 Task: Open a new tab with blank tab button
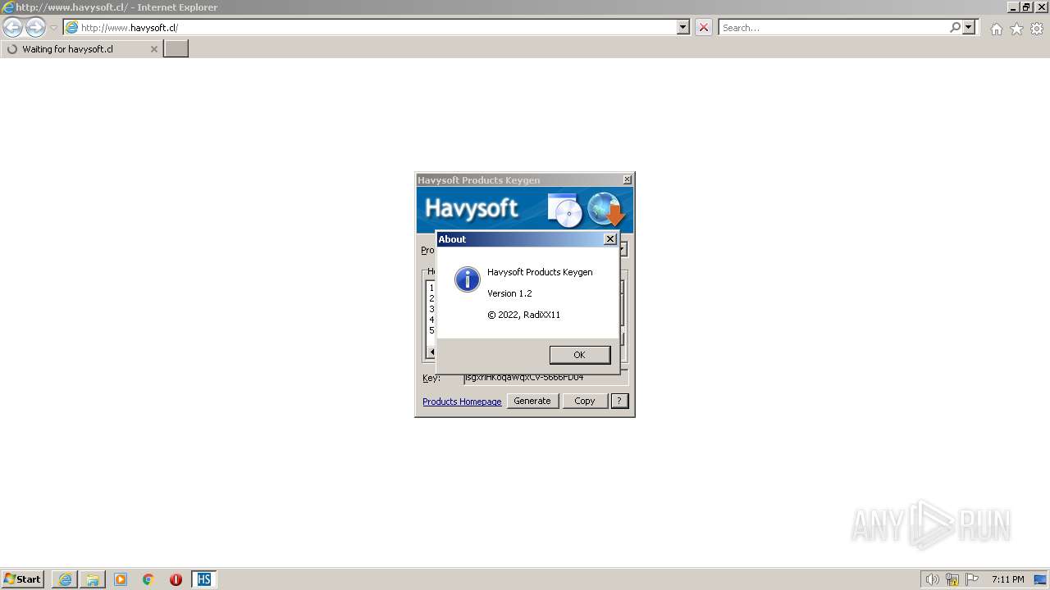176,49
